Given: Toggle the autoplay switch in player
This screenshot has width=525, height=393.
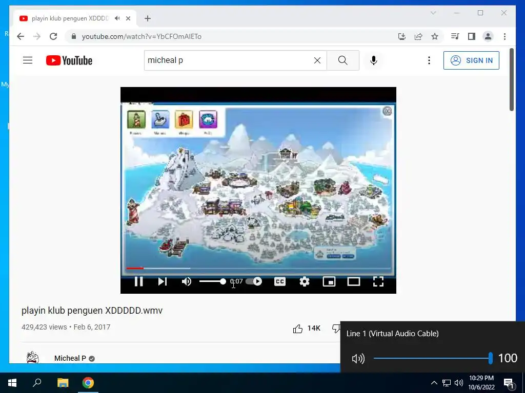Looking at the screenshot, I should point(254,281).
